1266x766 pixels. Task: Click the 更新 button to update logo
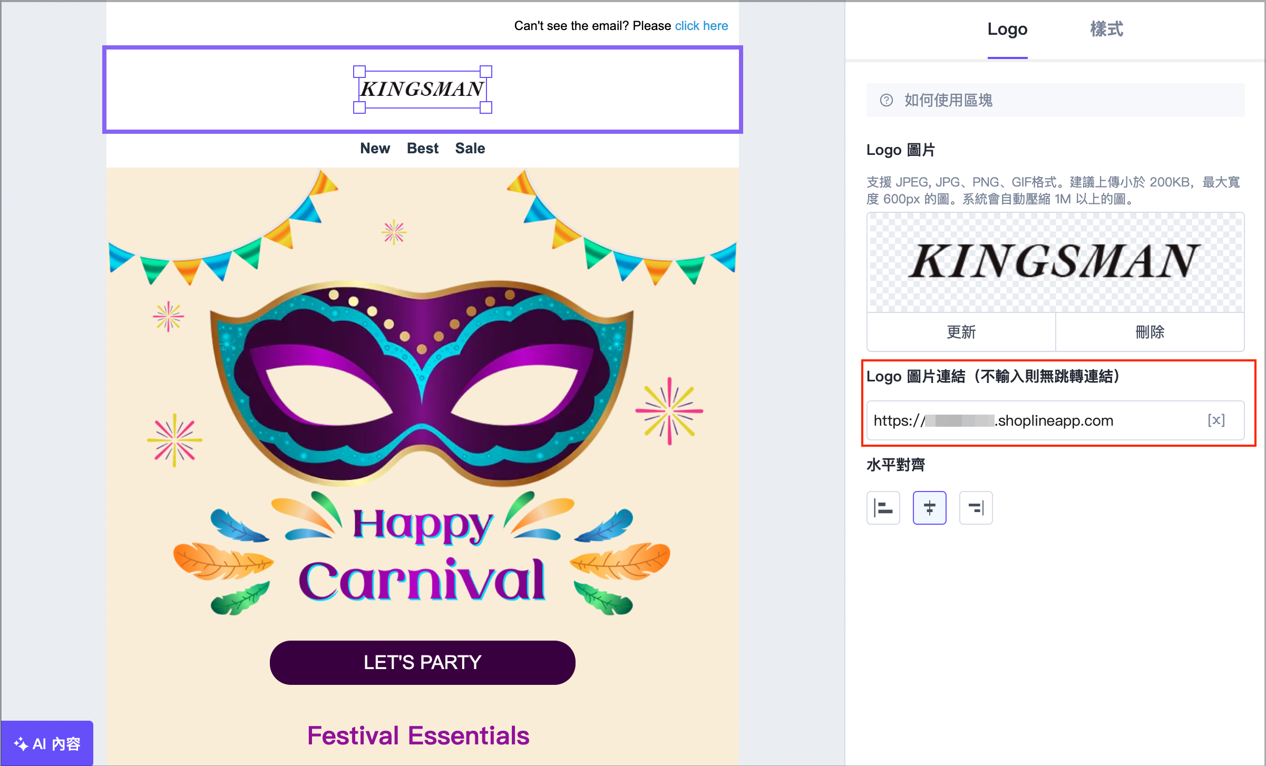[x=961, y=332]
